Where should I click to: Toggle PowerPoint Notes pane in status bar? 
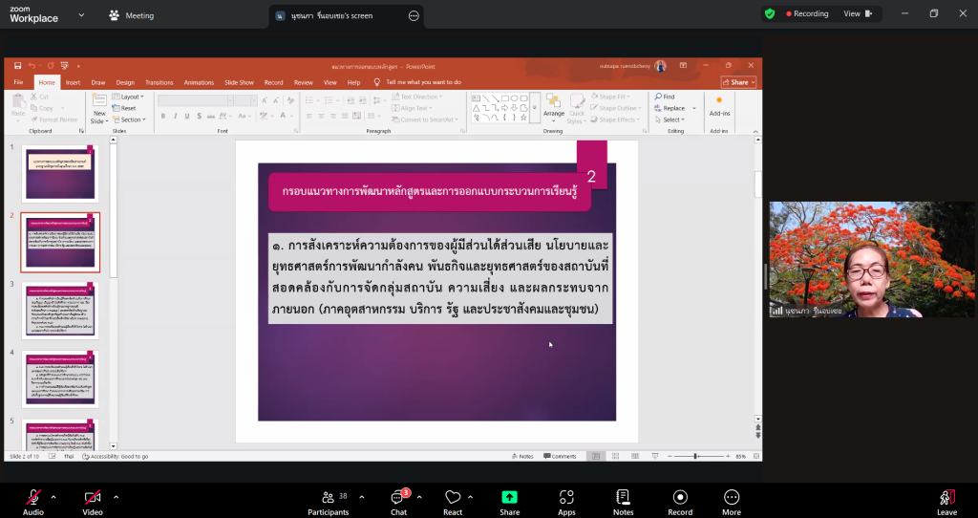click(x=523, y=456)
